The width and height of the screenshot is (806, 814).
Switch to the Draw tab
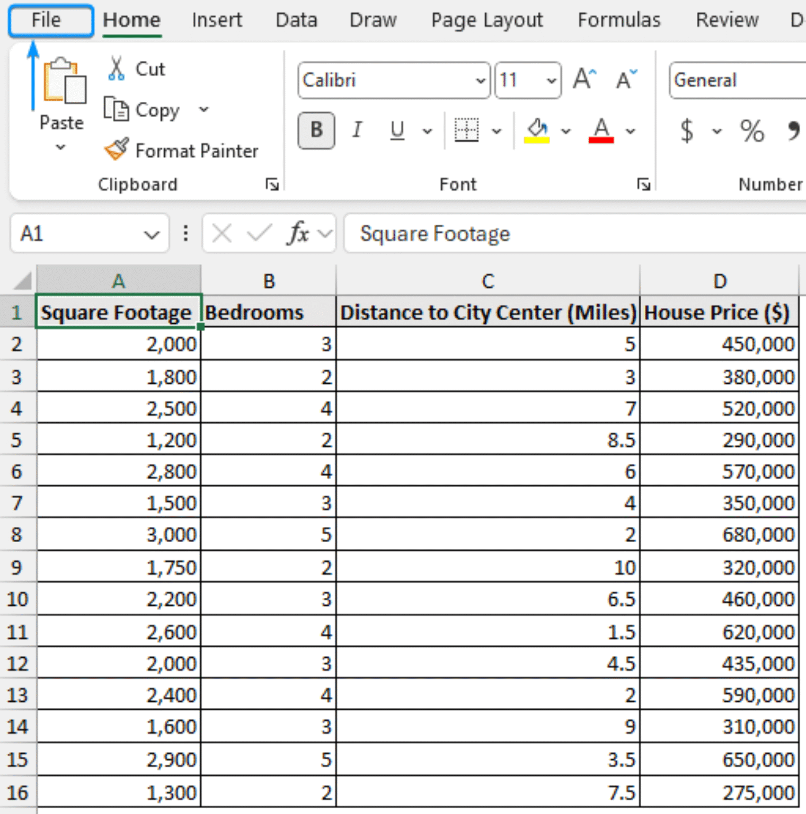373,20
